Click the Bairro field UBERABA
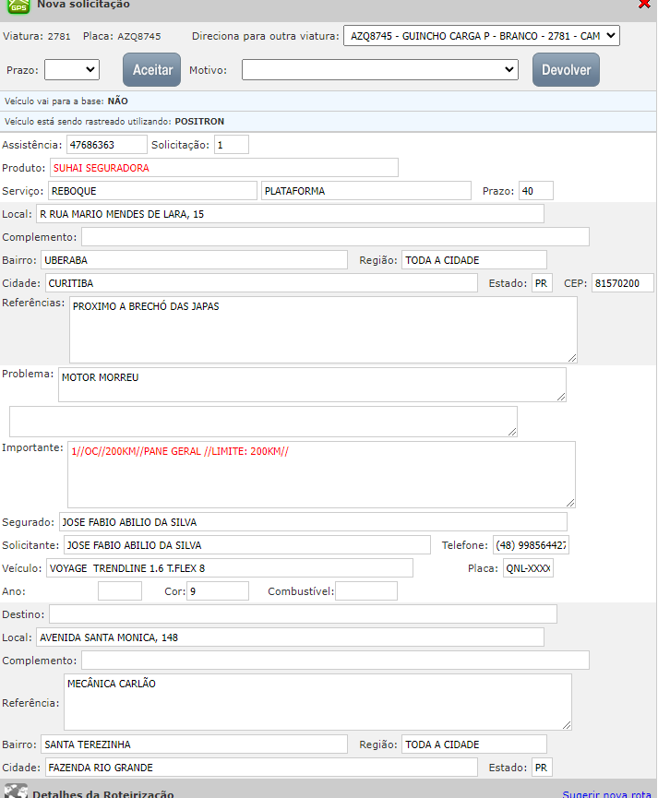 (x=194, y=260)
